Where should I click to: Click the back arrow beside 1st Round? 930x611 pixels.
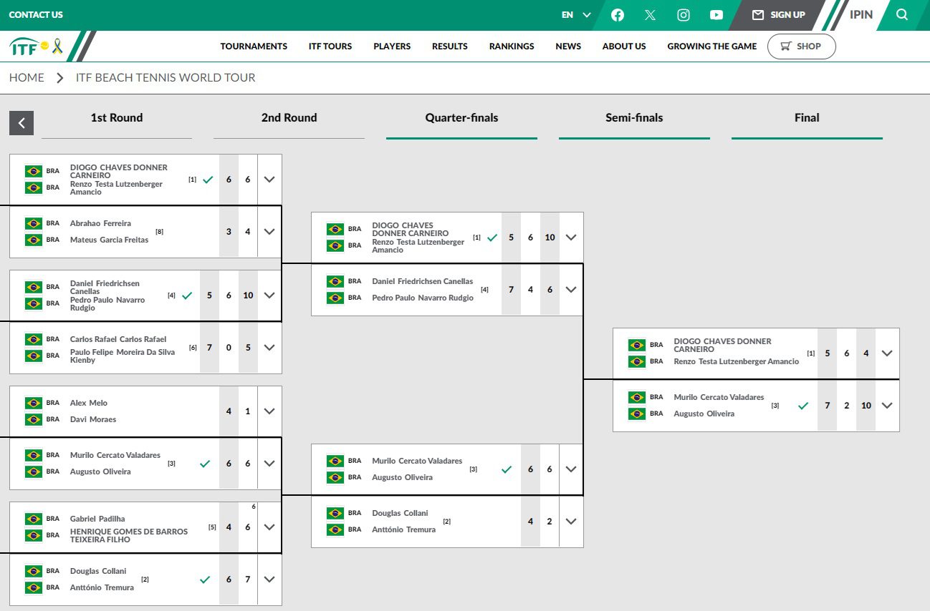point(21,123)
